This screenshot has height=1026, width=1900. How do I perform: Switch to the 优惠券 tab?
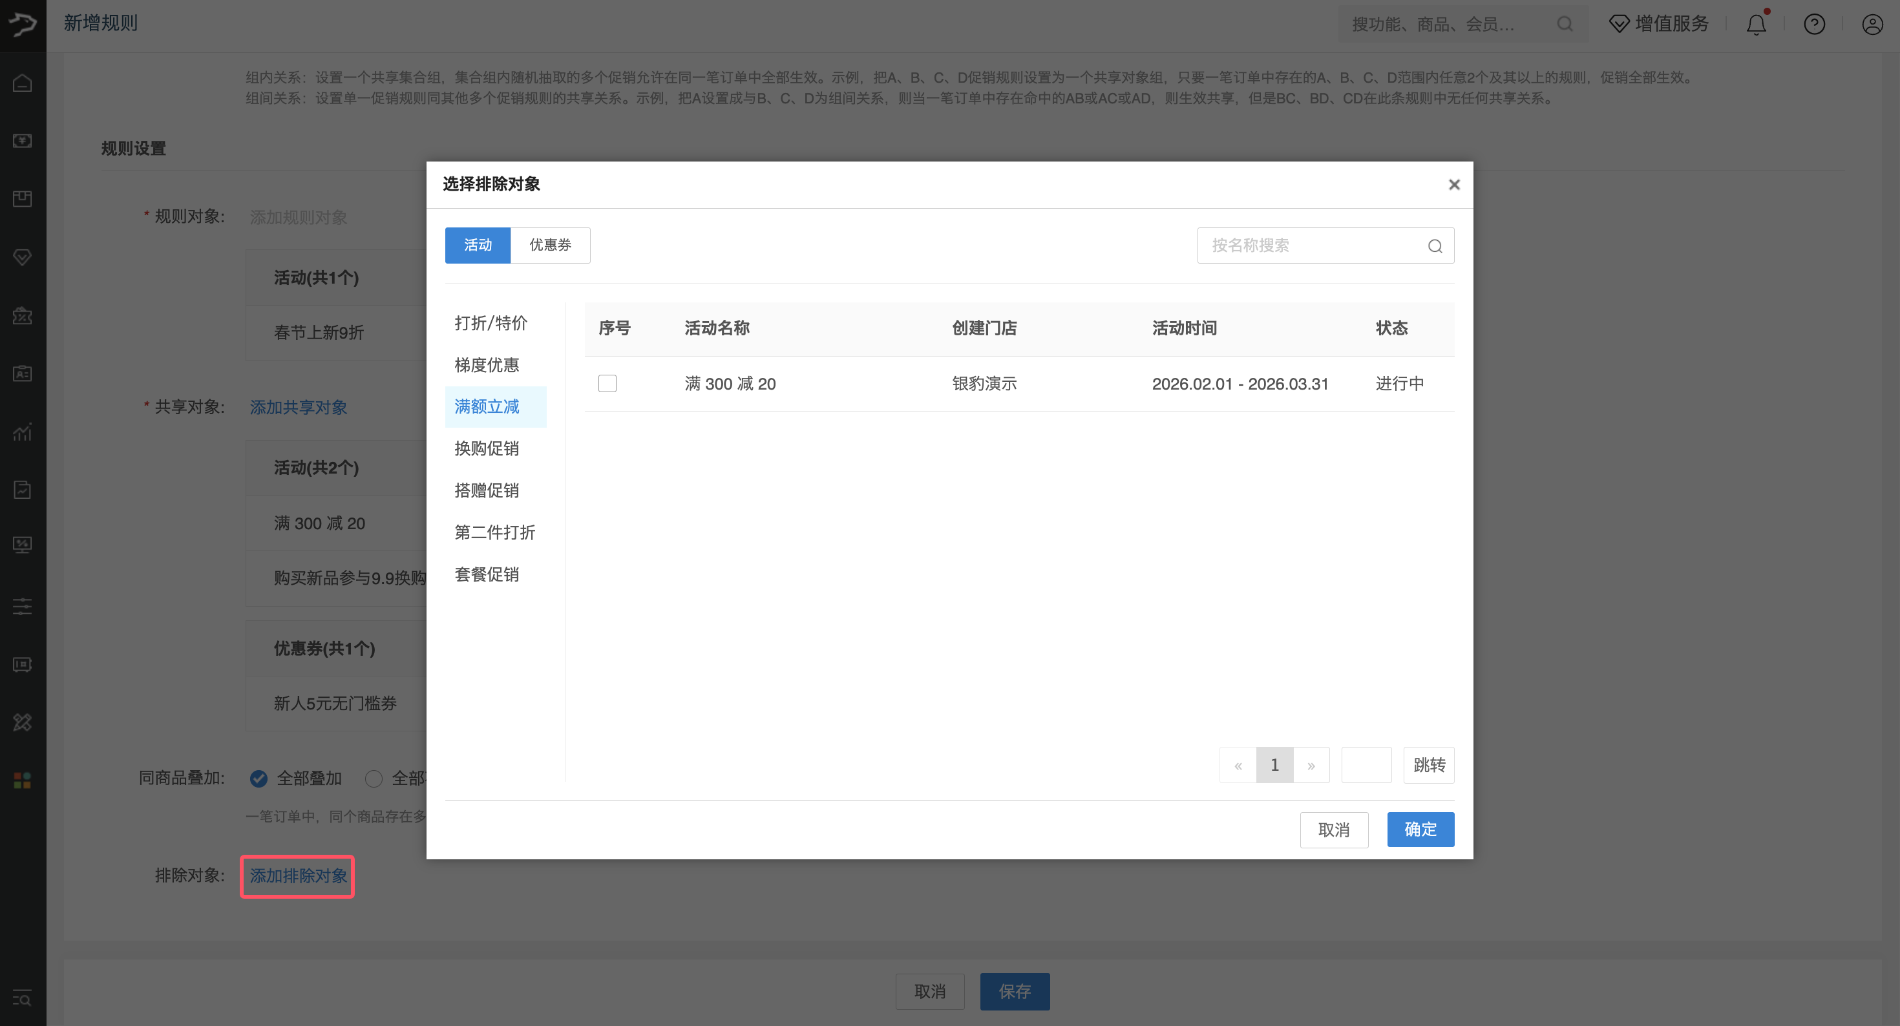click(x=550, y=245)
